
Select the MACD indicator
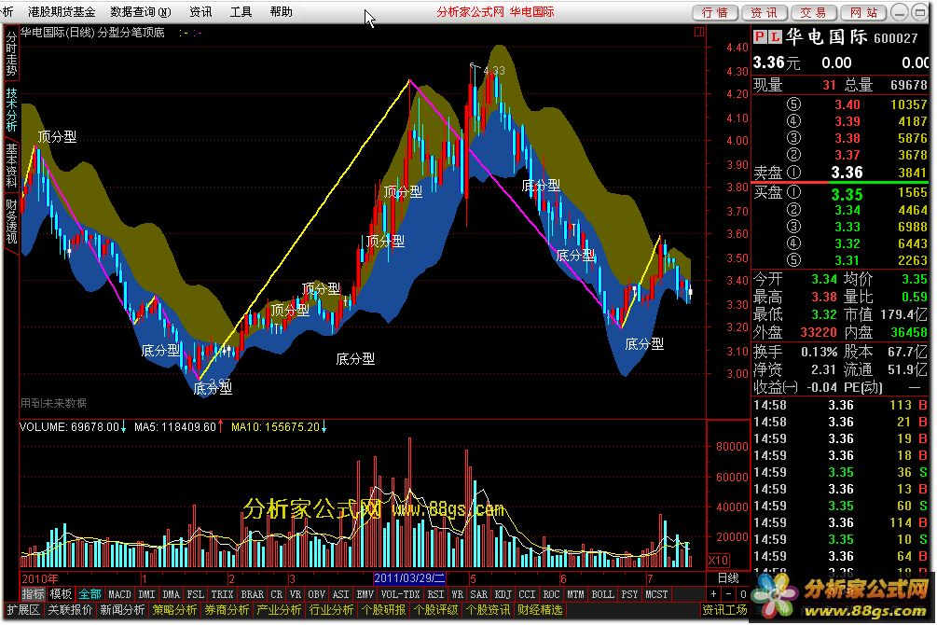[119, 594]
